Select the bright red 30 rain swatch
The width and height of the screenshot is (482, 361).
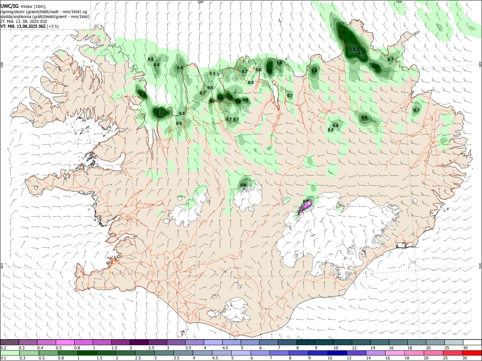[472, 353]
